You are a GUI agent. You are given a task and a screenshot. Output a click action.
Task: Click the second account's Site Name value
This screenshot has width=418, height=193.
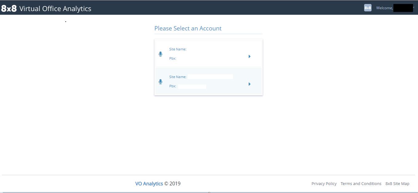(211, 77)
